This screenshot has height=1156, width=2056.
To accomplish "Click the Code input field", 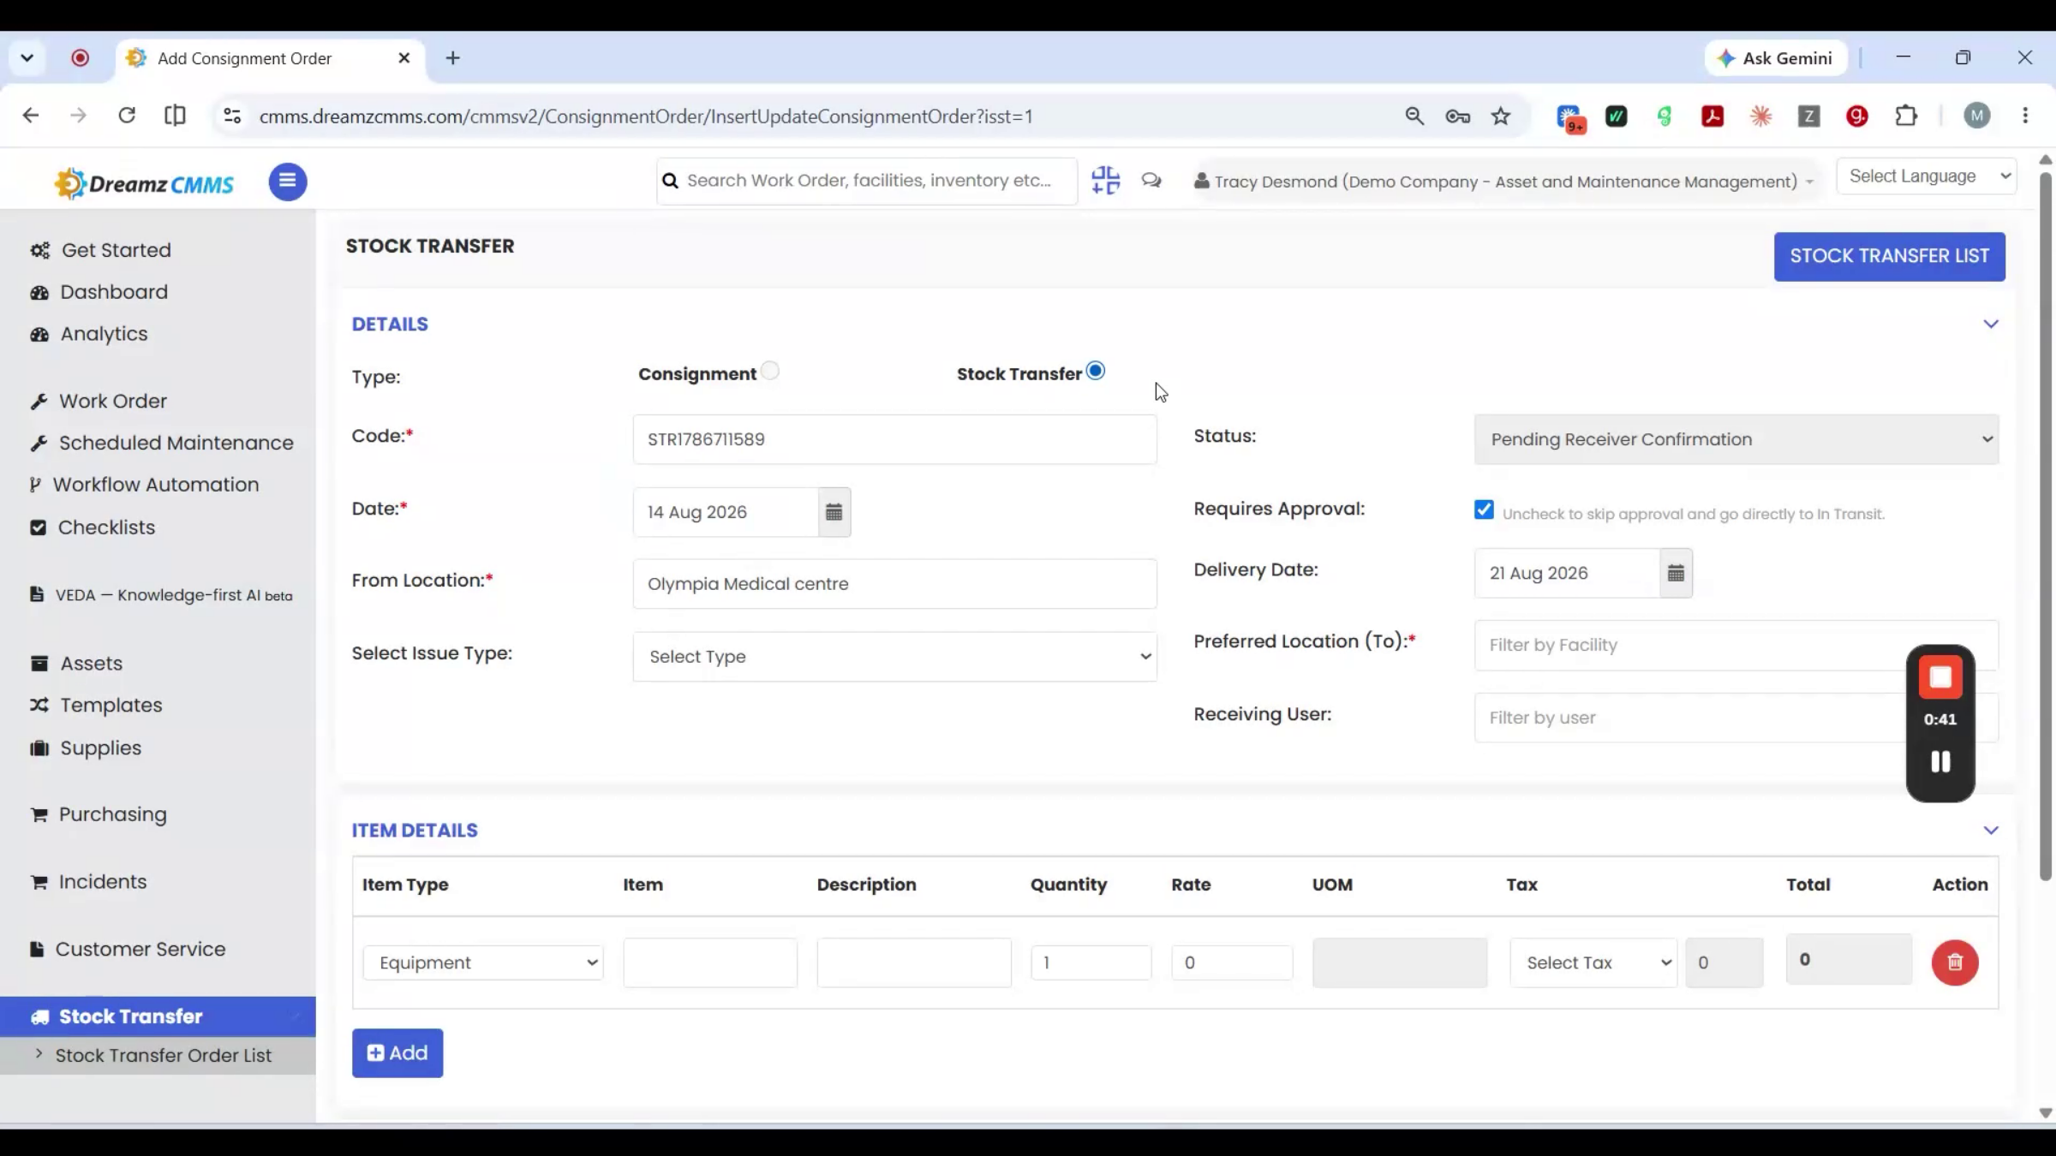I will click(x=894, y=439).
